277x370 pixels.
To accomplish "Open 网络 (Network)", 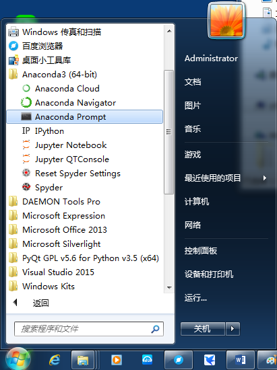I will 193,225.
